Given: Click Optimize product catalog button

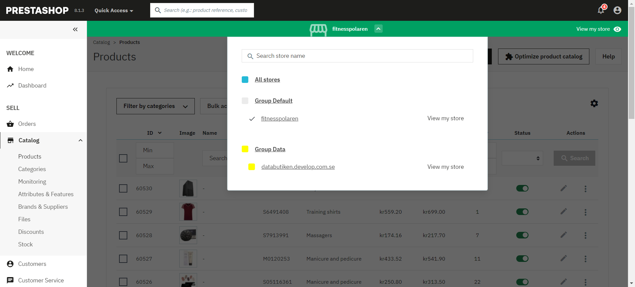Looking at the screenshot, I should (544, 56).
